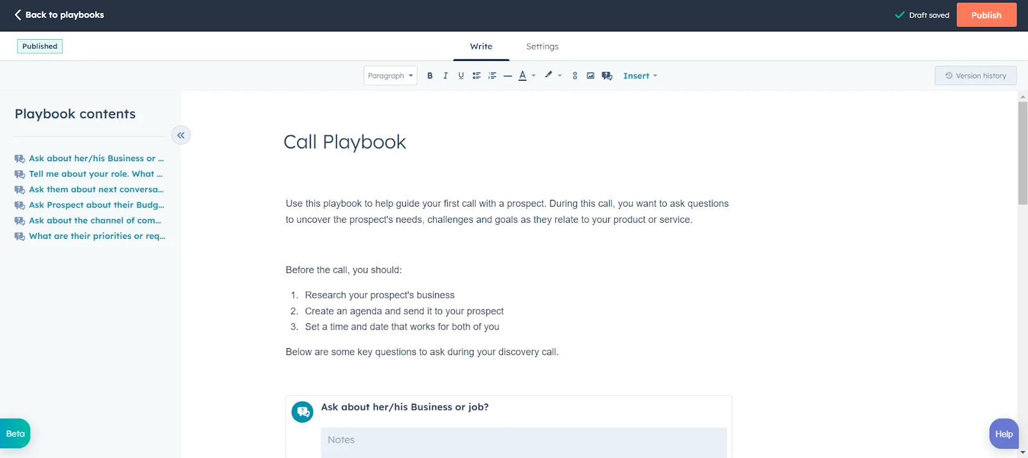This screenshot has height=458, width=1028.
Task: Open the text color dropdown arrow
Action: pyautogui.click(x=533, y=76)
